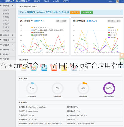
Task: Click the 网站负载图 panel heading
Action: pos(23,79)
